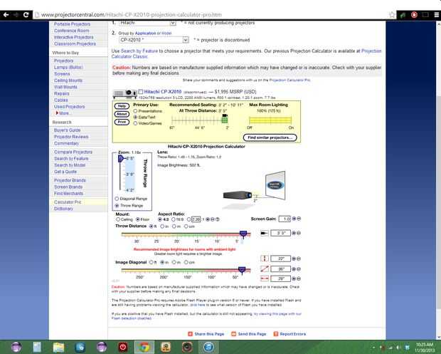Click the red recording extension icon

(x=414, y=15)
